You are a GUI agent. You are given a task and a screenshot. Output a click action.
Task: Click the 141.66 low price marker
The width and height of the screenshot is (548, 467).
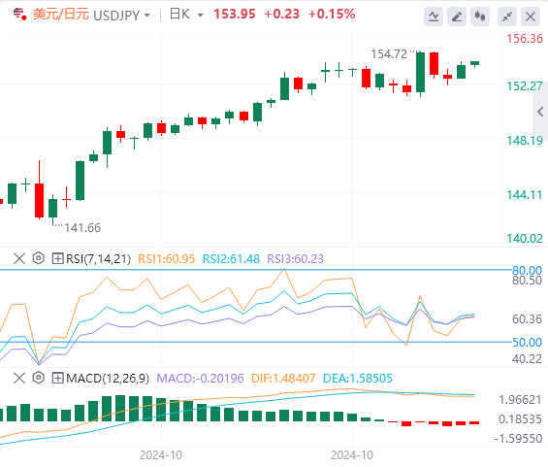pyautogui.click(x=82, y=228)
